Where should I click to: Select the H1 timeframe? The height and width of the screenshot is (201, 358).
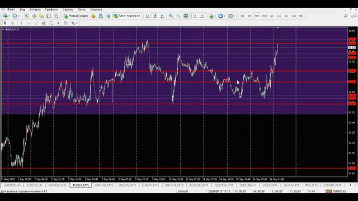(272, 16)
